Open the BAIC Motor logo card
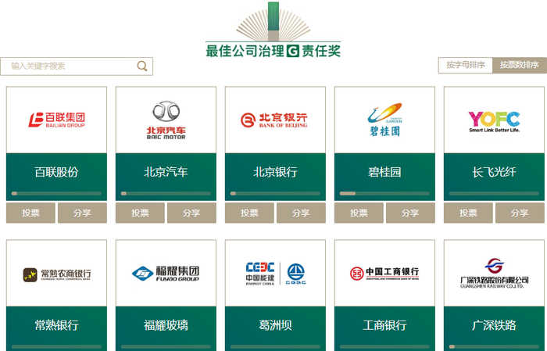The image size is (547, 351). pyautogui.click(x=166, y=120)
